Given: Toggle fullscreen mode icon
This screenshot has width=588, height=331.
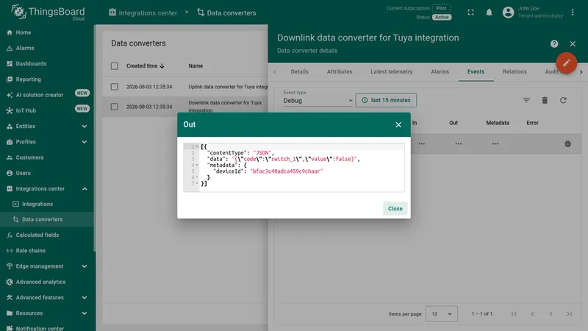Looking at the screenshot, I should click(x=470, y=13).
